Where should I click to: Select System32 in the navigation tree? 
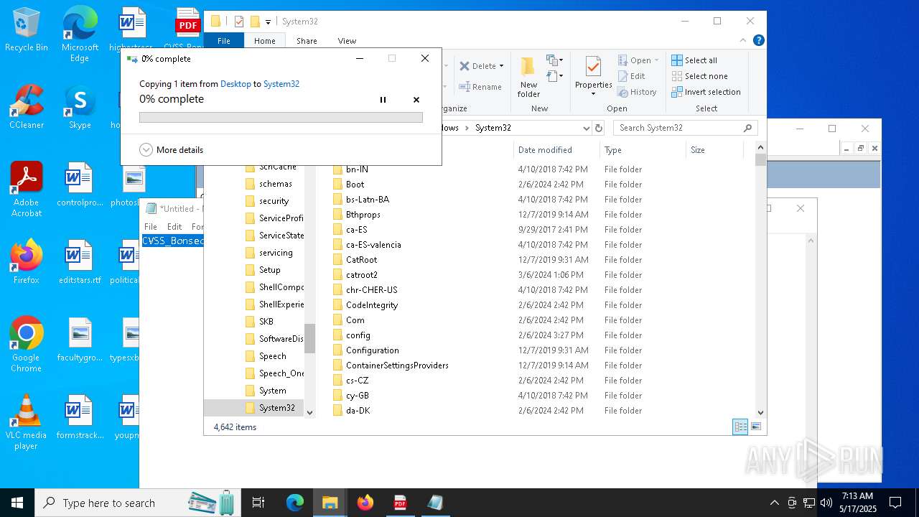pyautogui.click(x=276, y=408)
